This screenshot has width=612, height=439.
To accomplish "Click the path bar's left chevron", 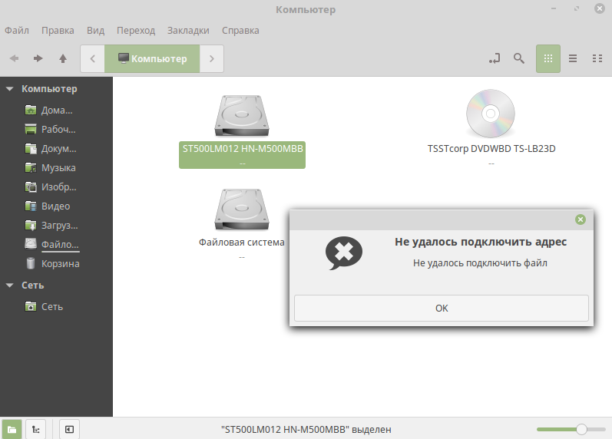I will tap(92, 58).
